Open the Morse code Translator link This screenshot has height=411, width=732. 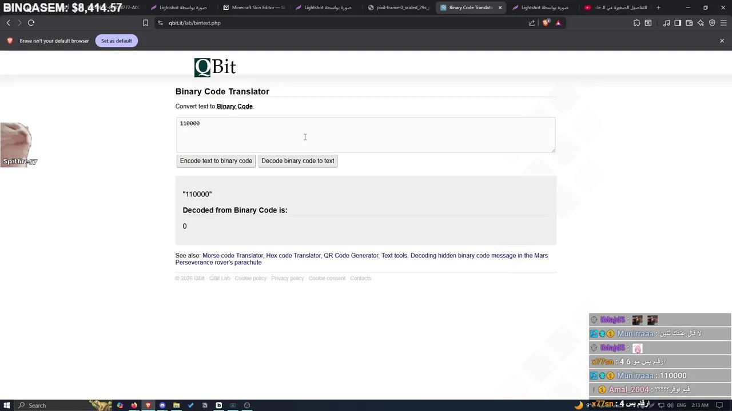click(x=233, y=256)
